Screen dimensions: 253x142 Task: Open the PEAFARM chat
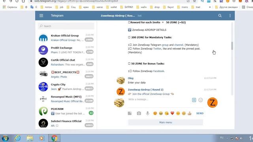66,111
